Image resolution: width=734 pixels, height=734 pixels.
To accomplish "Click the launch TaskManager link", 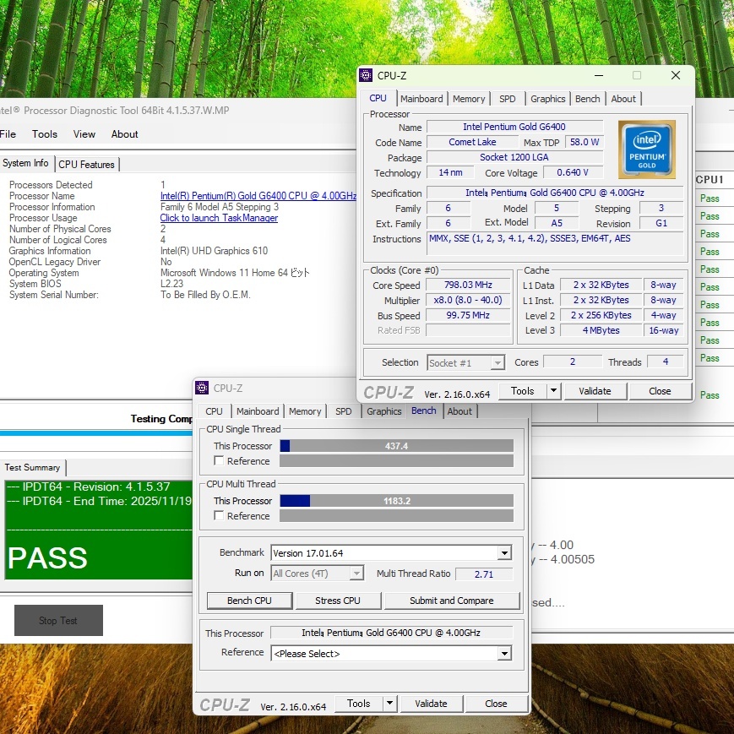I will pyautogui.click(x=219, y=218).
